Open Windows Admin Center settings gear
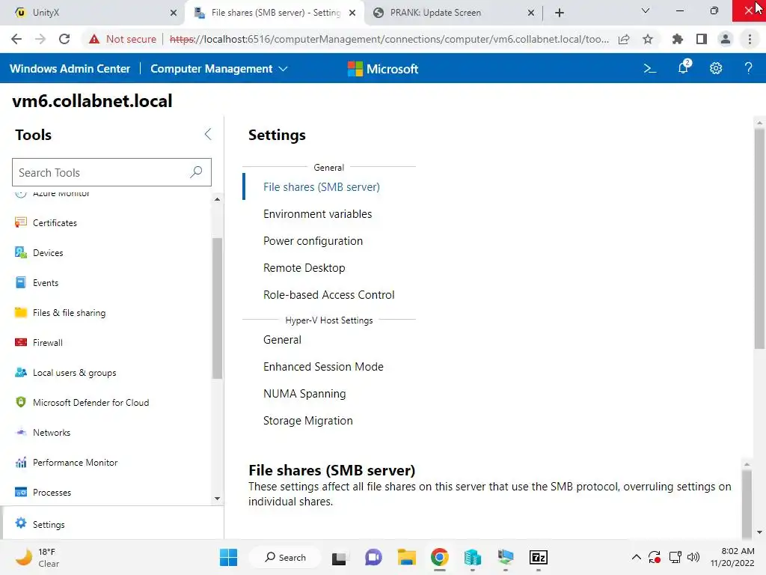 click(x=716, y=68)
